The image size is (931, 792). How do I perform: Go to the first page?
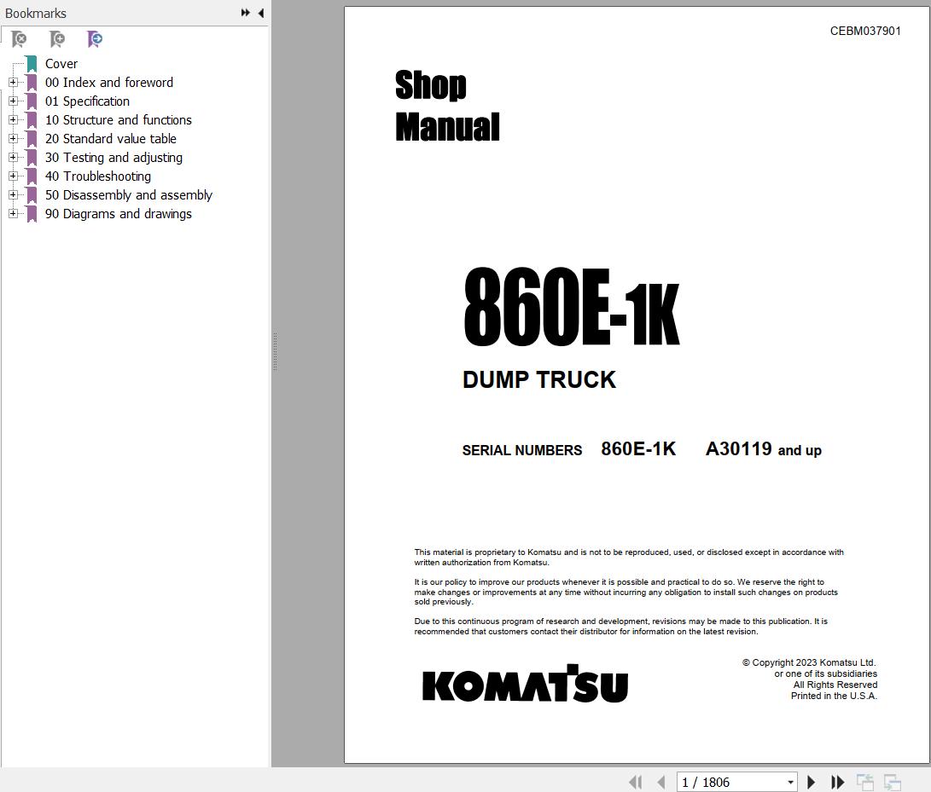635,782
